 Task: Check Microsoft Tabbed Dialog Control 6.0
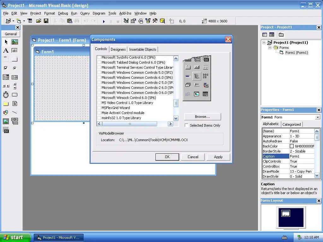pyautogui.click(x=99, y=62)
